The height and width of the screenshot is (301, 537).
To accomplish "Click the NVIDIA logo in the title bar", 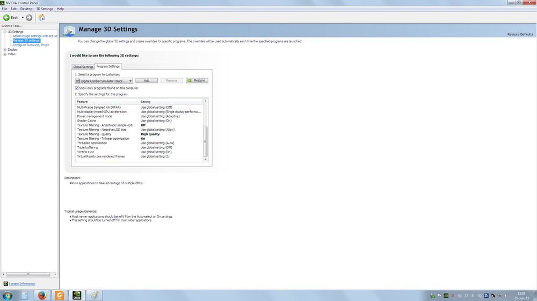I will tap(2, 3).
